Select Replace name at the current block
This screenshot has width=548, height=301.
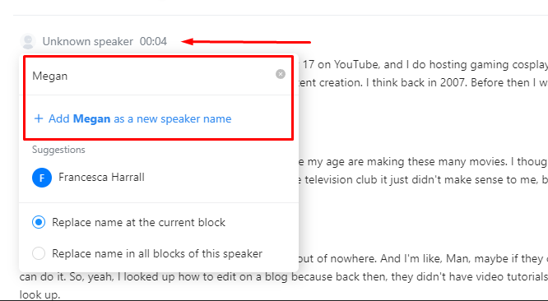click(x=39, y=222)
